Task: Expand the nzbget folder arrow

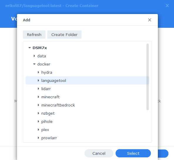Action: point(38,113)
